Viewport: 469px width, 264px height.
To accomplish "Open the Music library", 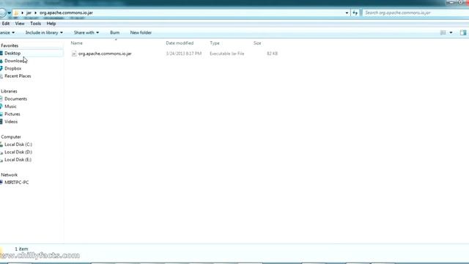I will pos(10,106).
